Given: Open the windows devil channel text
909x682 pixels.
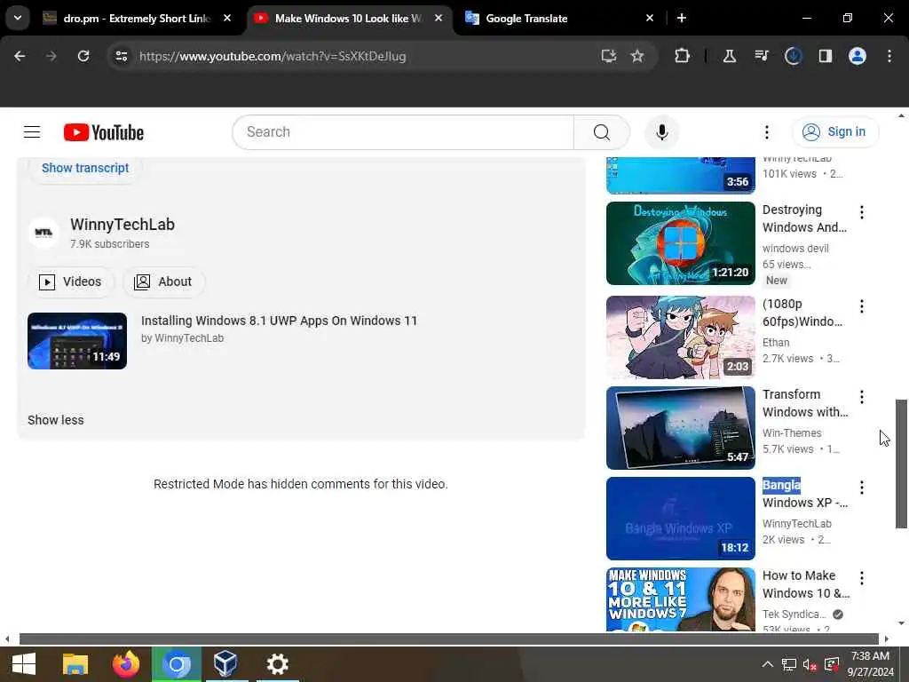Looking at the screenshot, I should [795, 249].
